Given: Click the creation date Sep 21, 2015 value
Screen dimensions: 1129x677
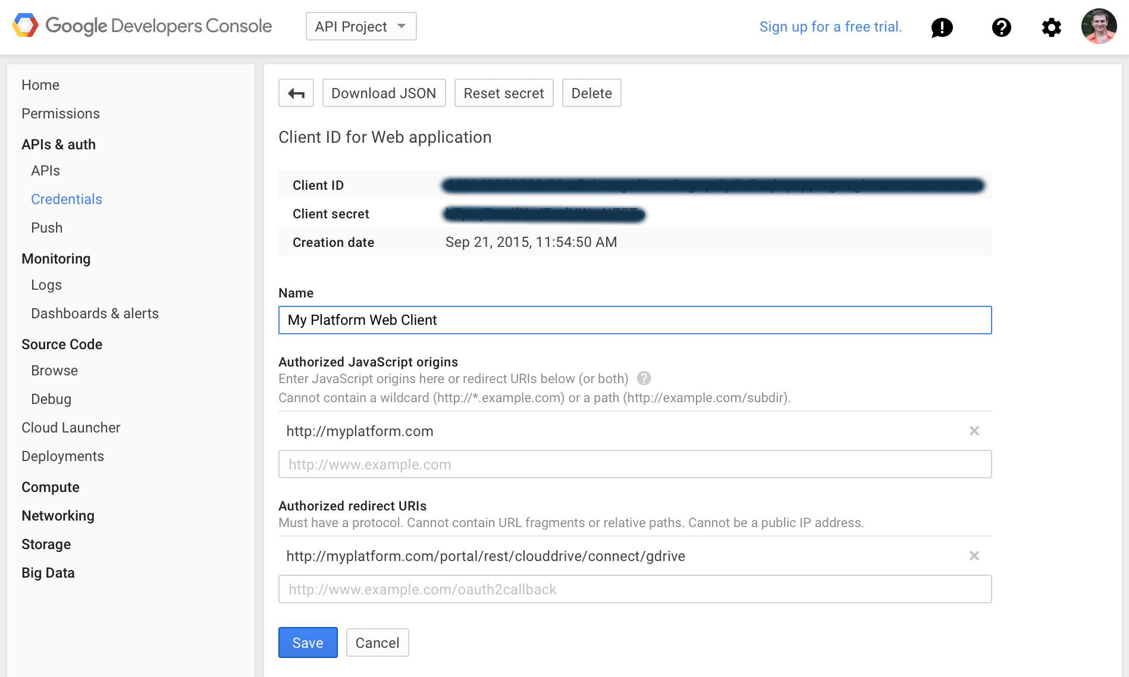Looking at the screenshot, I should click(531, 242).
